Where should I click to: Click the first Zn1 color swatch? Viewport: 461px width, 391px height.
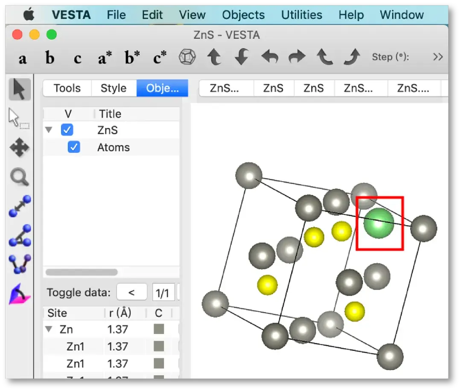[x=159, y=346]
